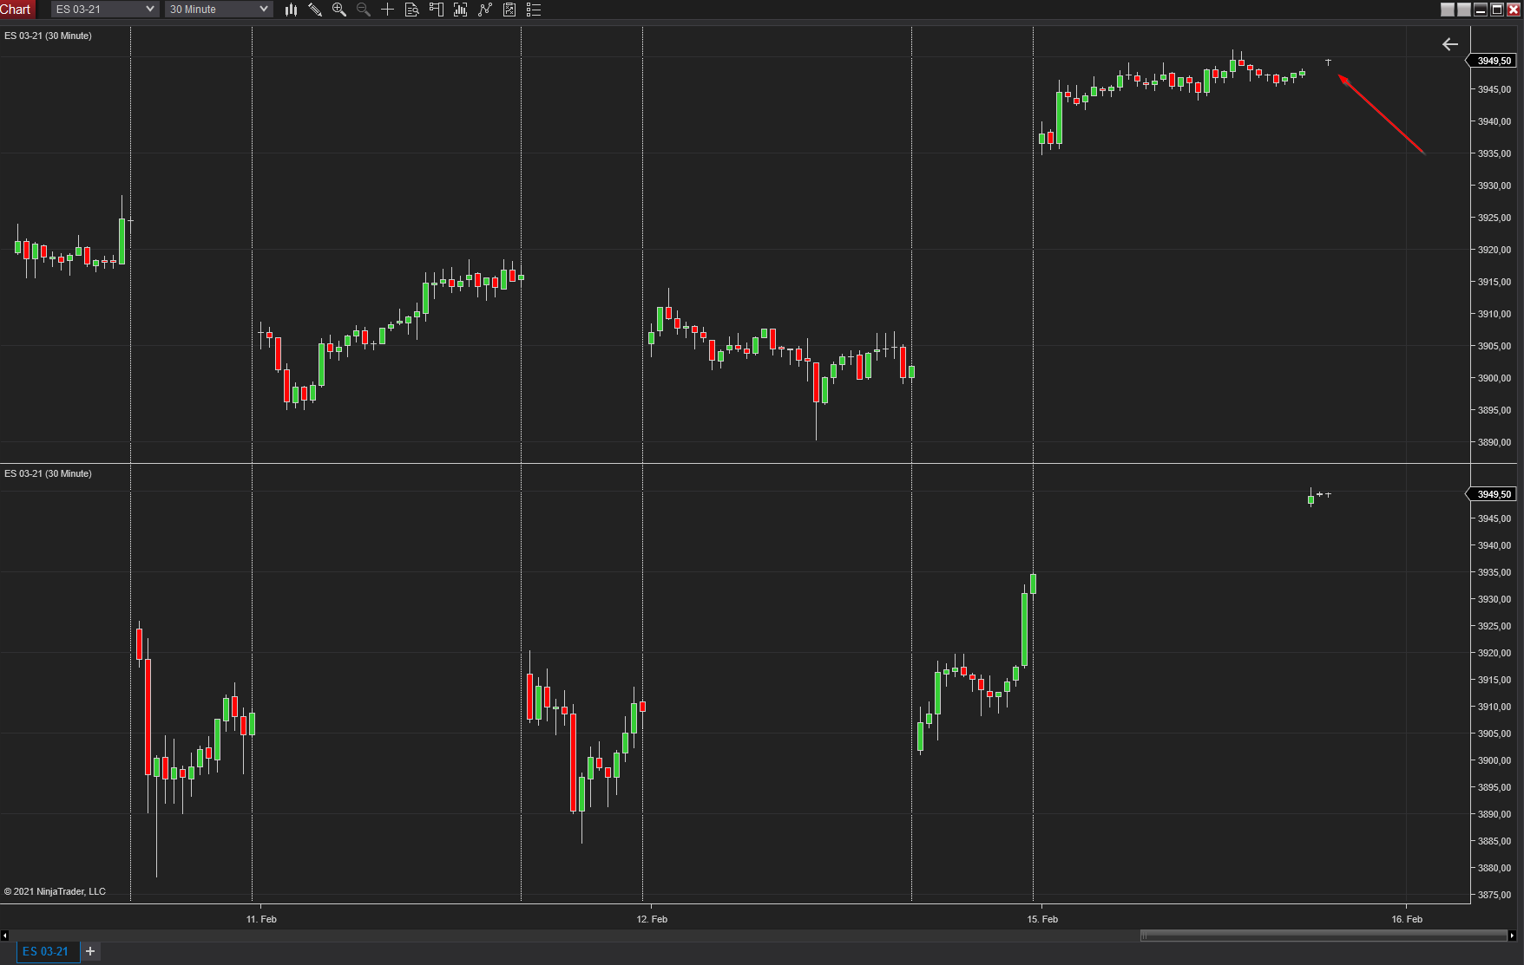Image resolution: width=1524 pixels, height=965 pixels.
Task: Click the Zoom In magnifier icon
Action: [x=339, y=10]
